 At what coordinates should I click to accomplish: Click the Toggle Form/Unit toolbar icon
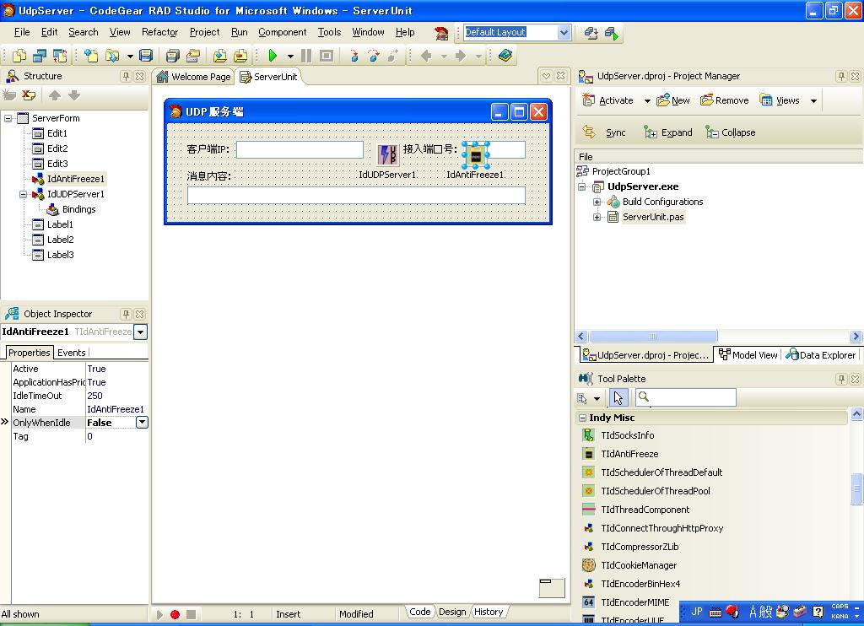(x=60, y=56)
